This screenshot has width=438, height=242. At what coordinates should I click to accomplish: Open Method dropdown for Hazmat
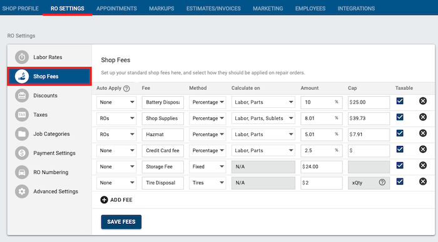point(208,135)
